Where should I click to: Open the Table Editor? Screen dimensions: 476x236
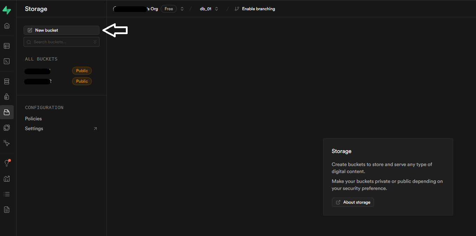click(x=7, y=46)
